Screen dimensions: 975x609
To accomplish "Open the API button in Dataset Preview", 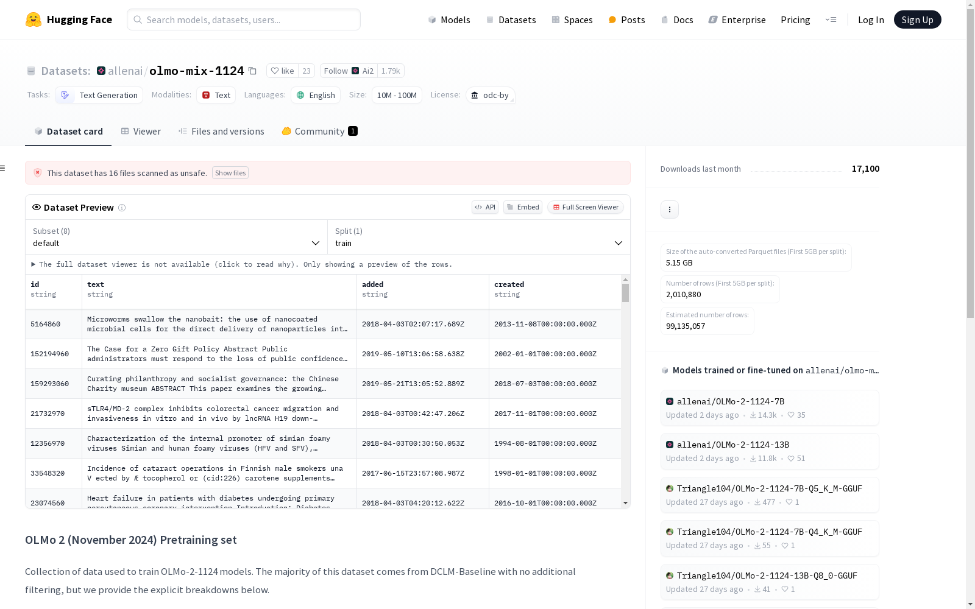I will point(485,207).
